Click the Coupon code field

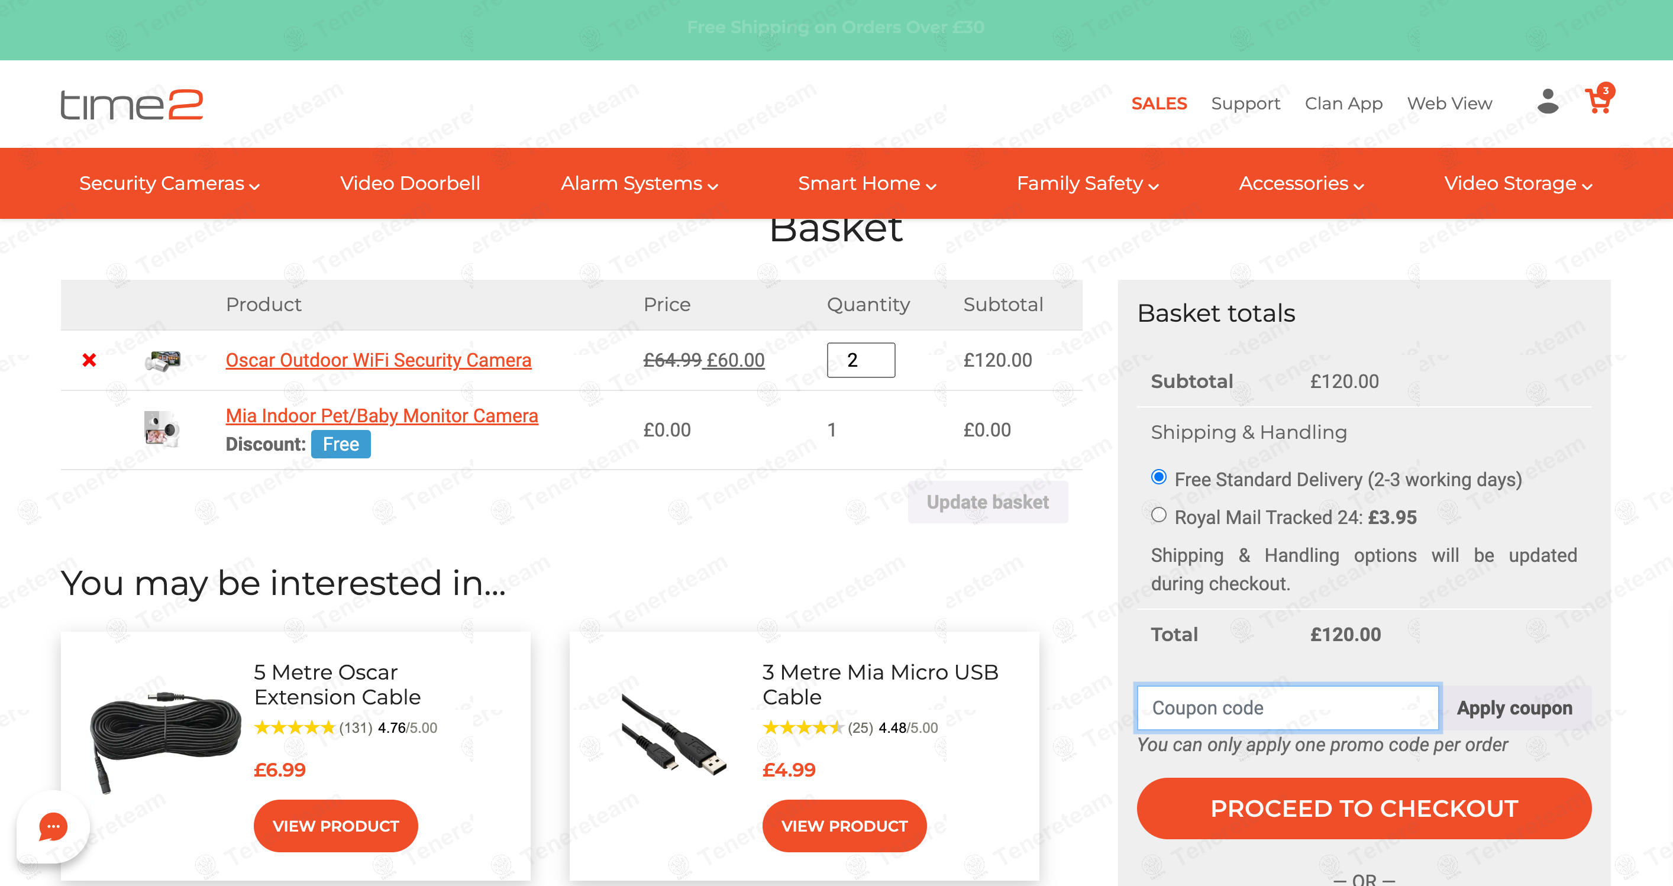1287,707
